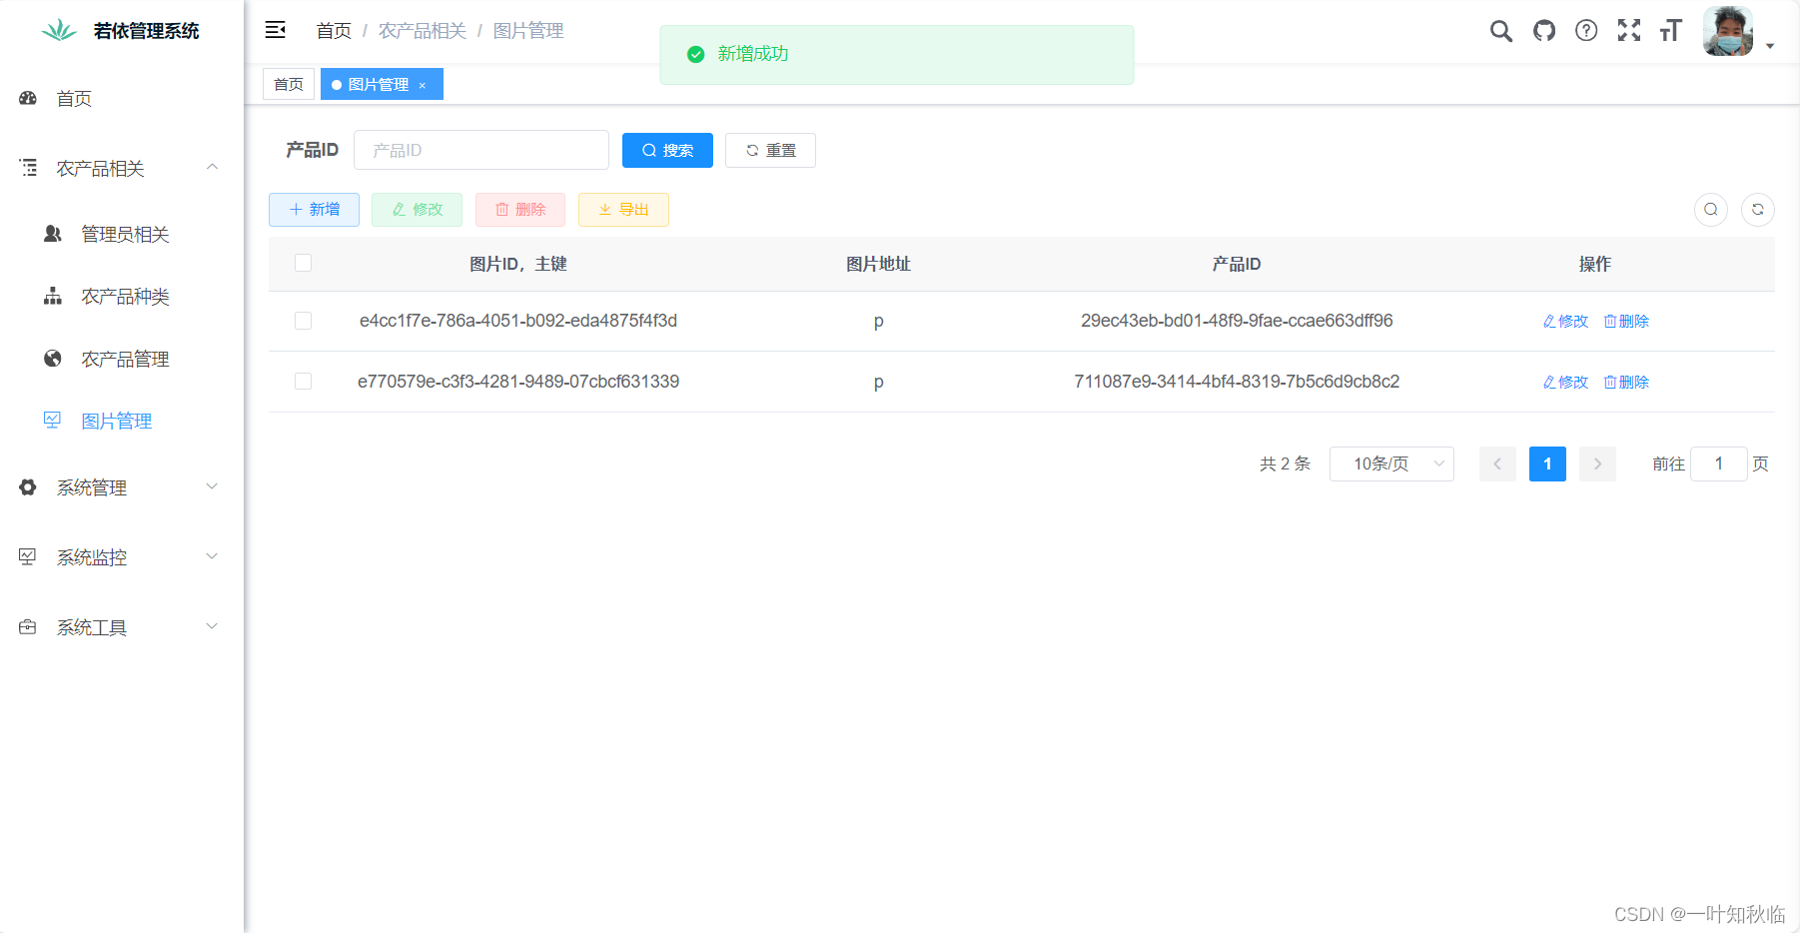Click the font-size adjustment icon
1800x933 pixels.
(1669, 31)
